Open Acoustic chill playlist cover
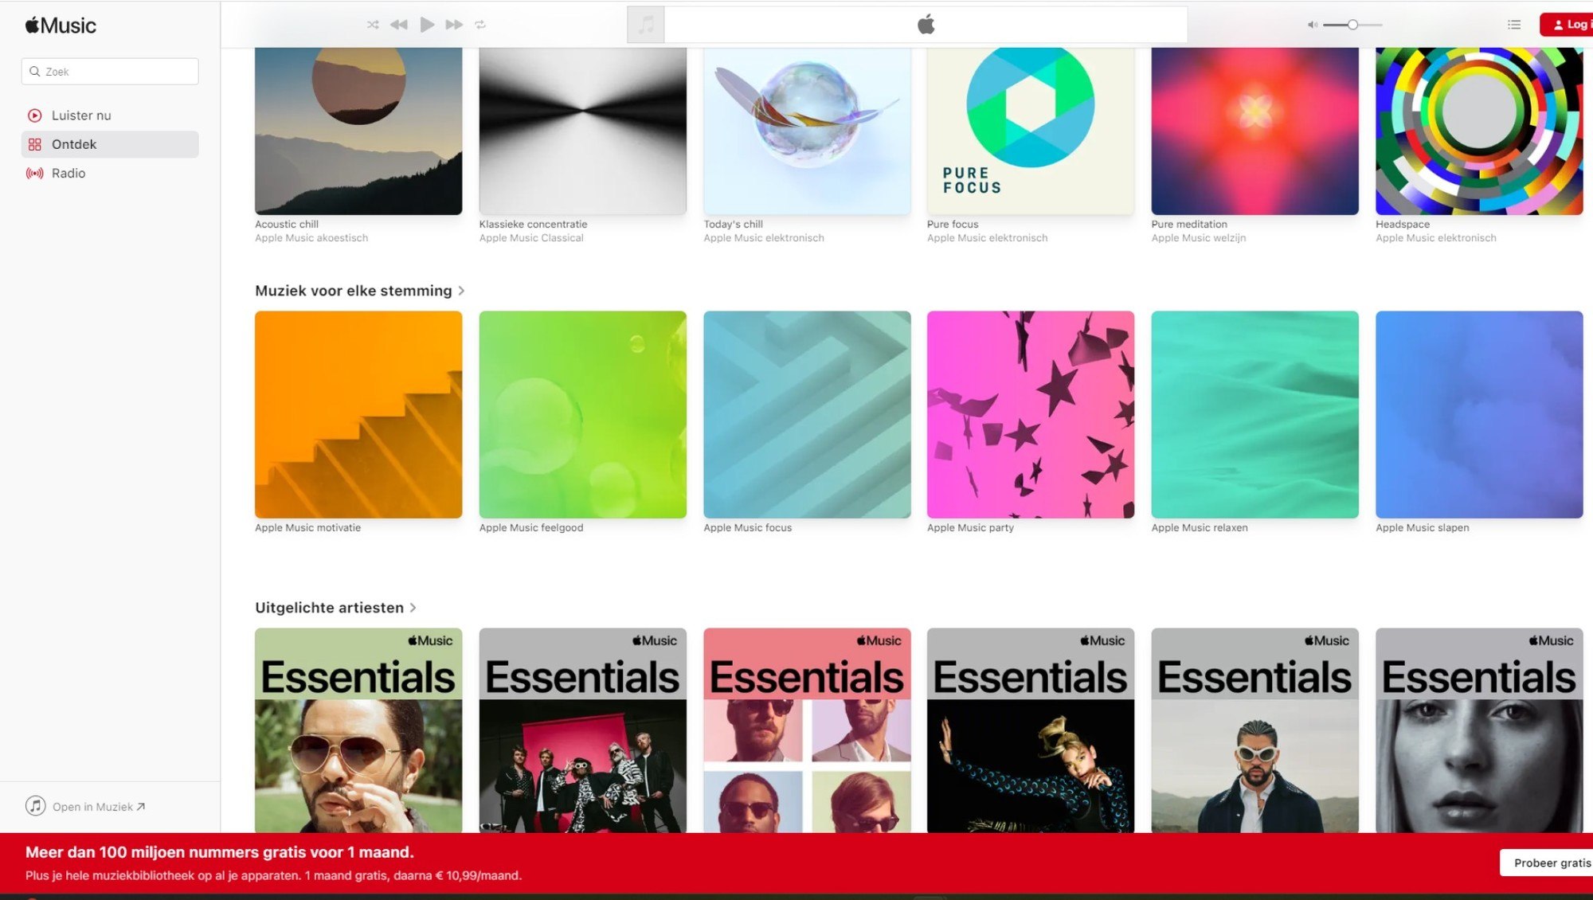Viewport: 1593px width, 900px height. (x=358, y=131)
